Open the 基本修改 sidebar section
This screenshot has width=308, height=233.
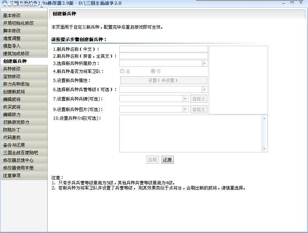[24, 16]
